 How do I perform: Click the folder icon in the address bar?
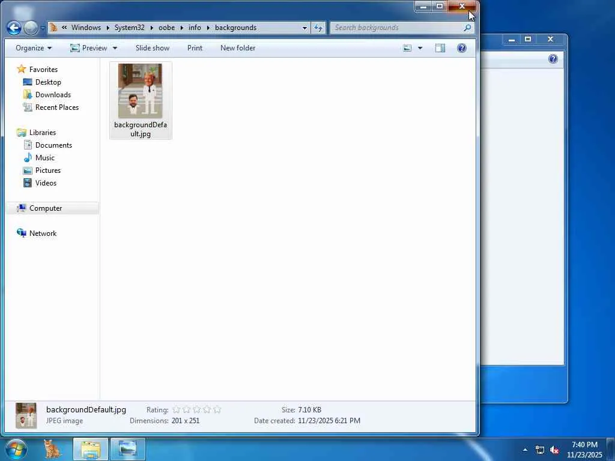click(53, 28)
